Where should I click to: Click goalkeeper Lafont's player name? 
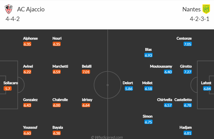point(206,83)
